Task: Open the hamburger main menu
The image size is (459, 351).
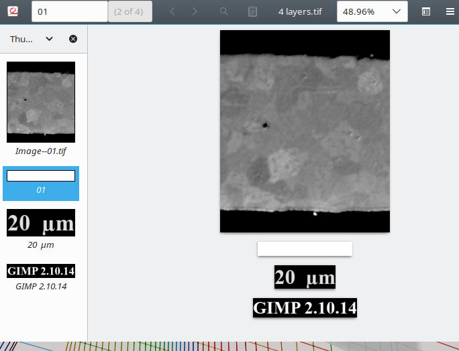Action: 450,11
